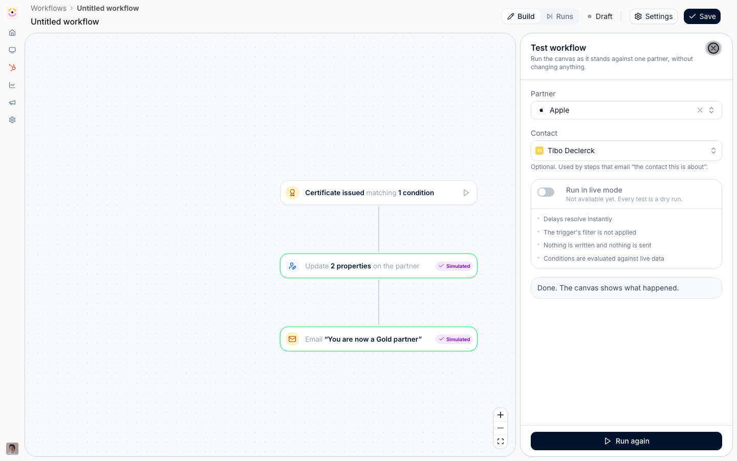
Task: Click the partner update icon on Update properties node
Action: [292, 266]
